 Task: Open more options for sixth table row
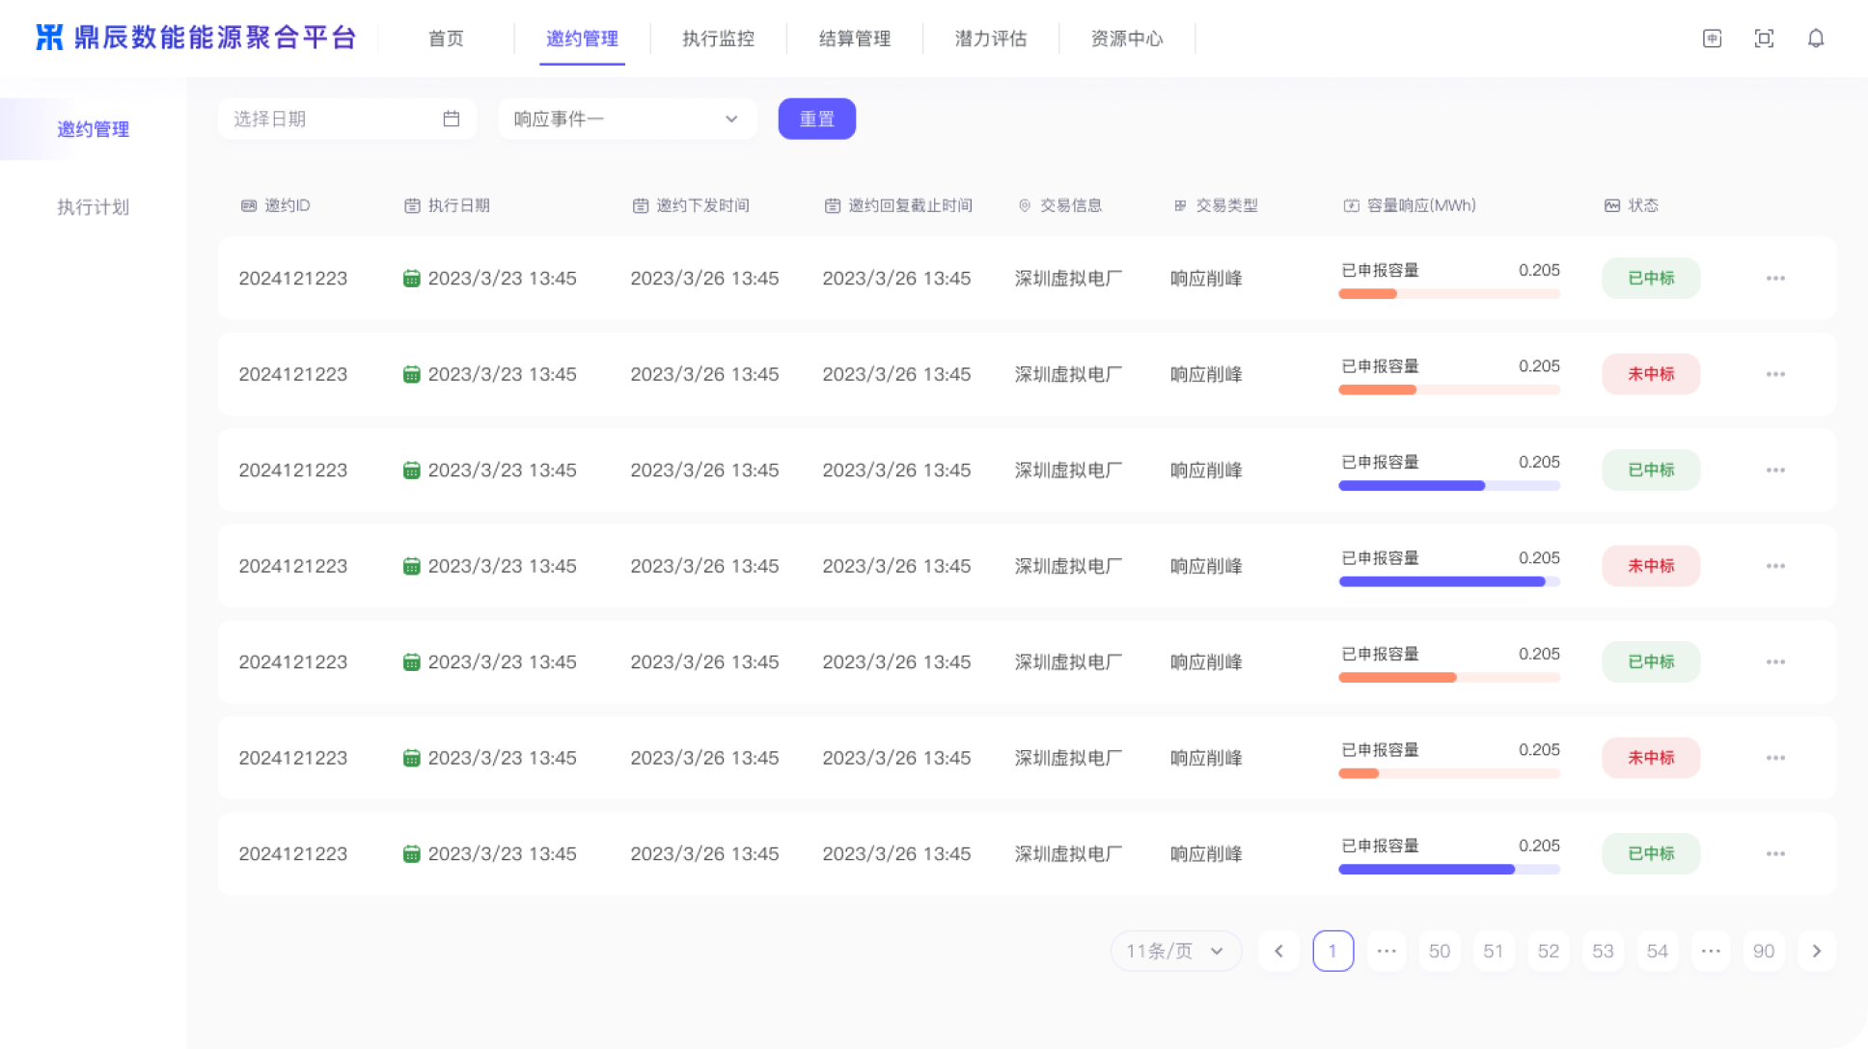click(1775, 758)
